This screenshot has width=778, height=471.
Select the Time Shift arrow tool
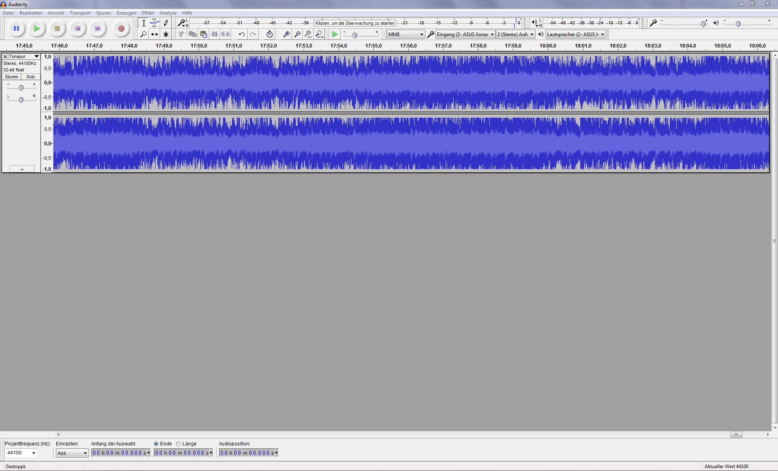(154, 34)
